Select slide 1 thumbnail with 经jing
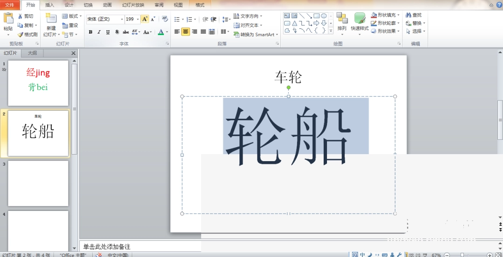Image resolution: width=503 pixels, height=257 pixels. point(38,83)
